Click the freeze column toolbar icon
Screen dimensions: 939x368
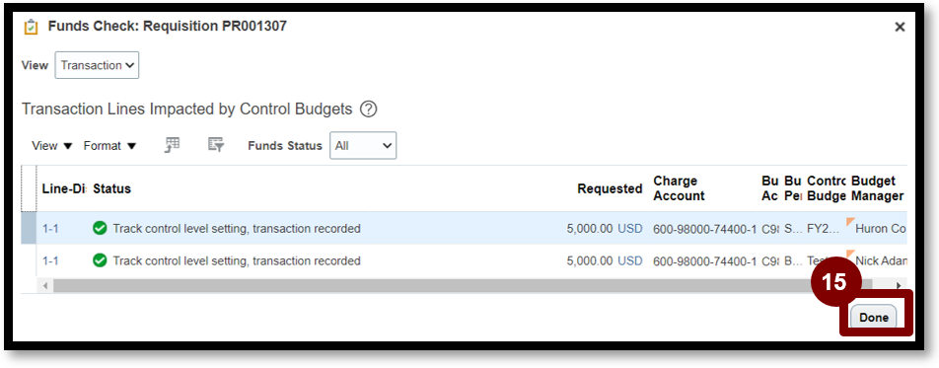pos(173,145)
